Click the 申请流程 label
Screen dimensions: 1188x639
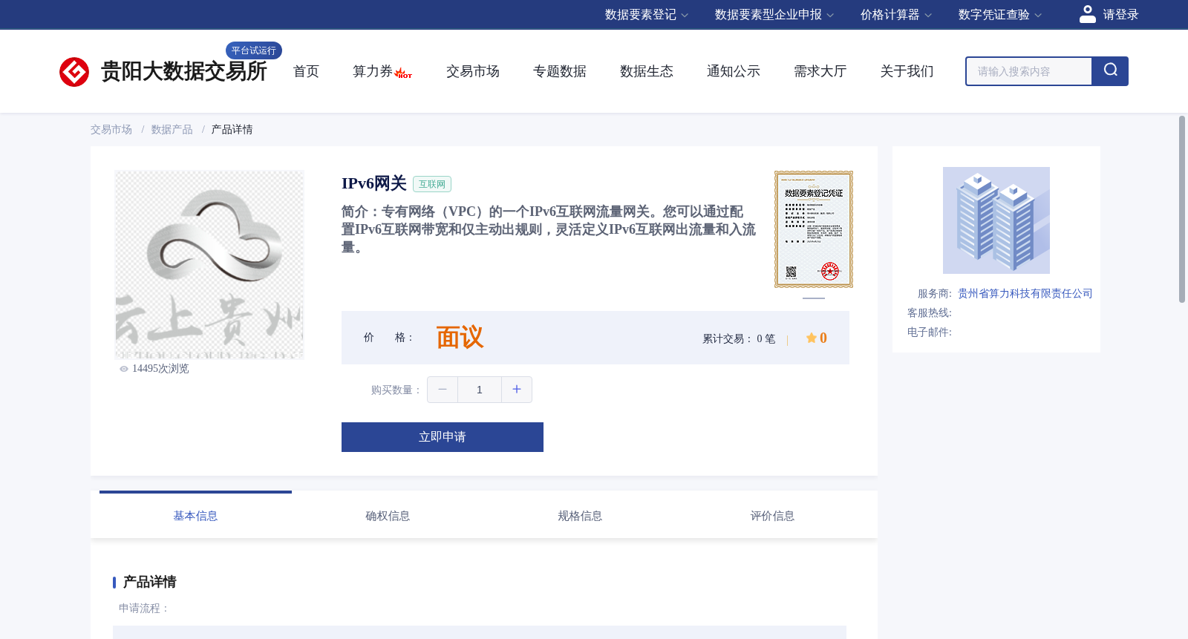pyautogui.click(x=144, y=609)
